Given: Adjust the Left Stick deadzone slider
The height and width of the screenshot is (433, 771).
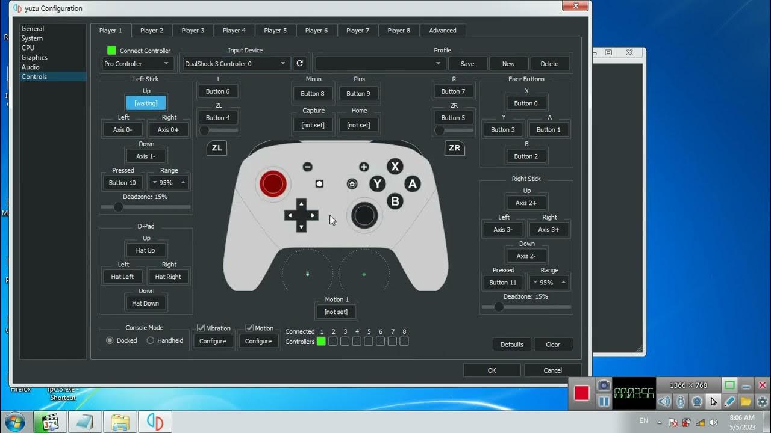Looking at the screenshot, I should [146, 207].
